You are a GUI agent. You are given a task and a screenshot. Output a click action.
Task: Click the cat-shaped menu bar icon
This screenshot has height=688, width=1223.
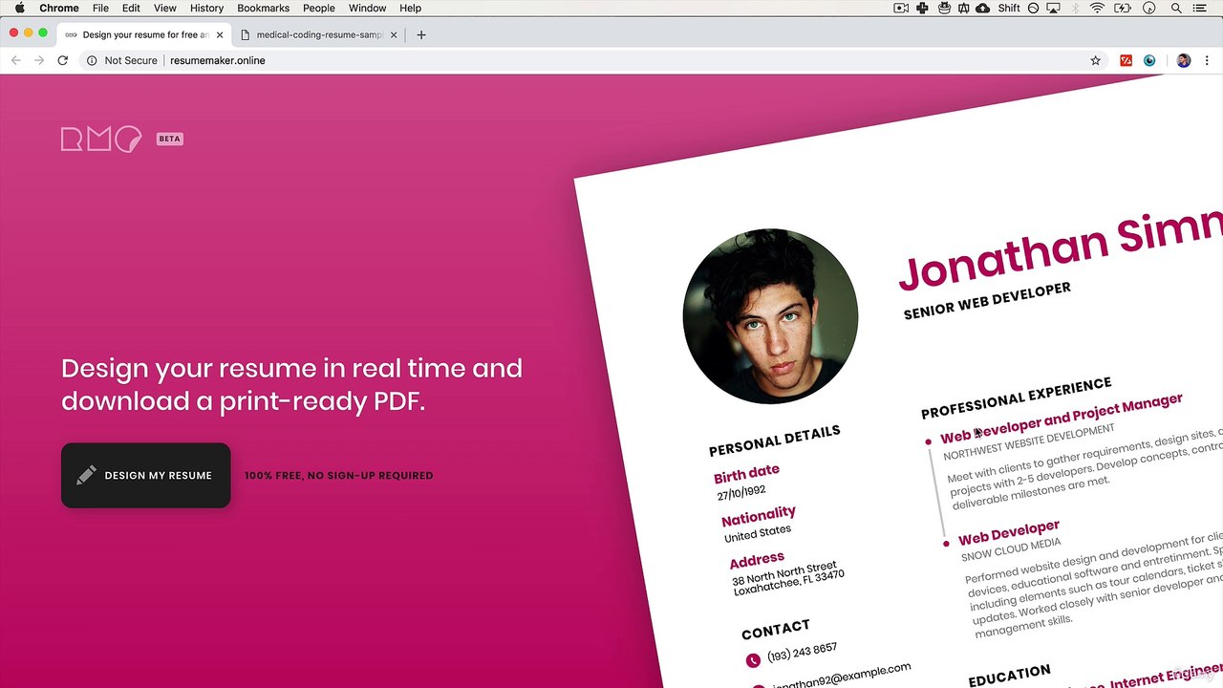tap(944, 8)
